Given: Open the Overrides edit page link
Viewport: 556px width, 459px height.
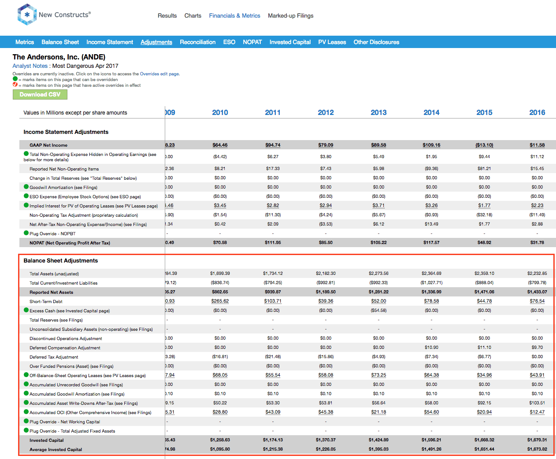Looking at the screenshot, I should 159,74.
